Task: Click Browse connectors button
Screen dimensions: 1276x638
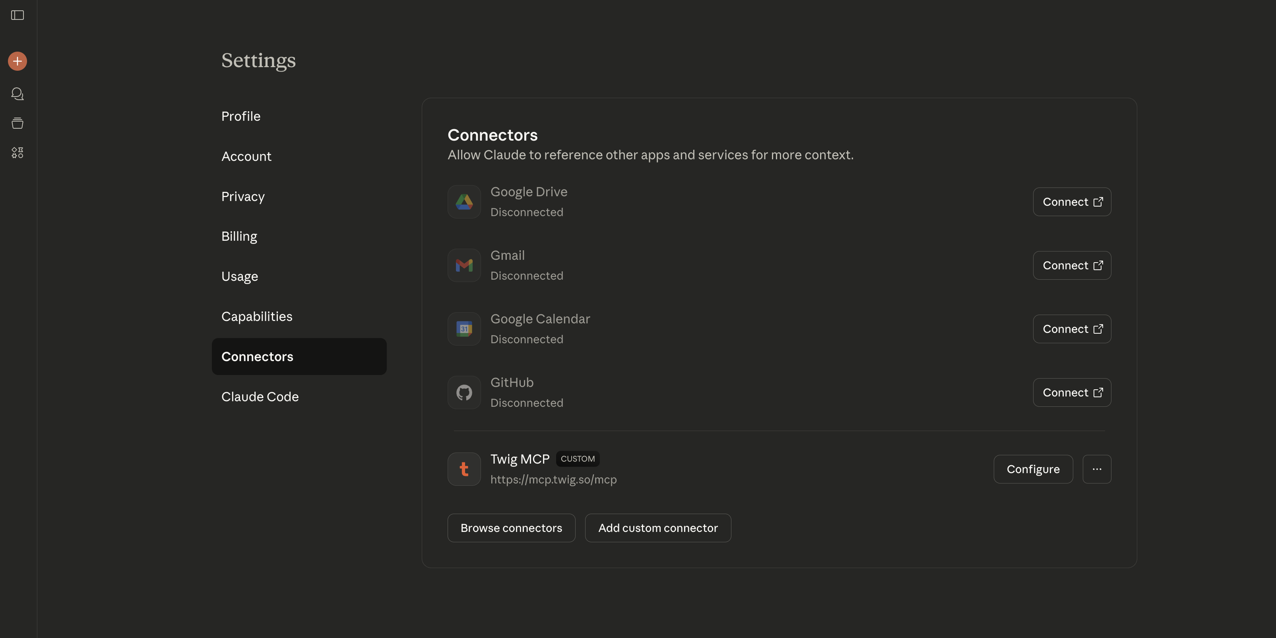Action: [511, 528]
